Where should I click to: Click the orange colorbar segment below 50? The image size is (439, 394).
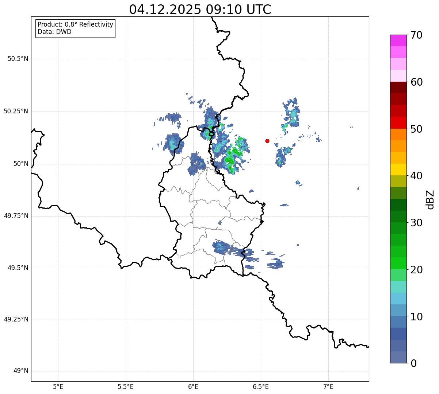coord(398,134)
